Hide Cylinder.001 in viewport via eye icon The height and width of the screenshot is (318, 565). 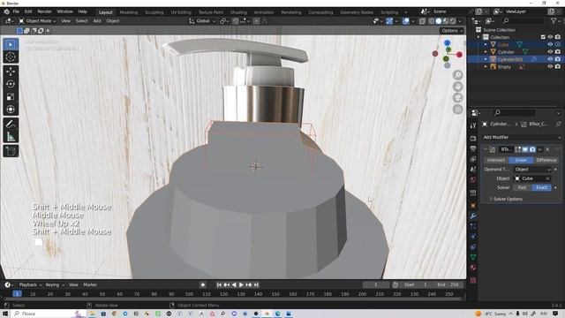tap(550, 59)
